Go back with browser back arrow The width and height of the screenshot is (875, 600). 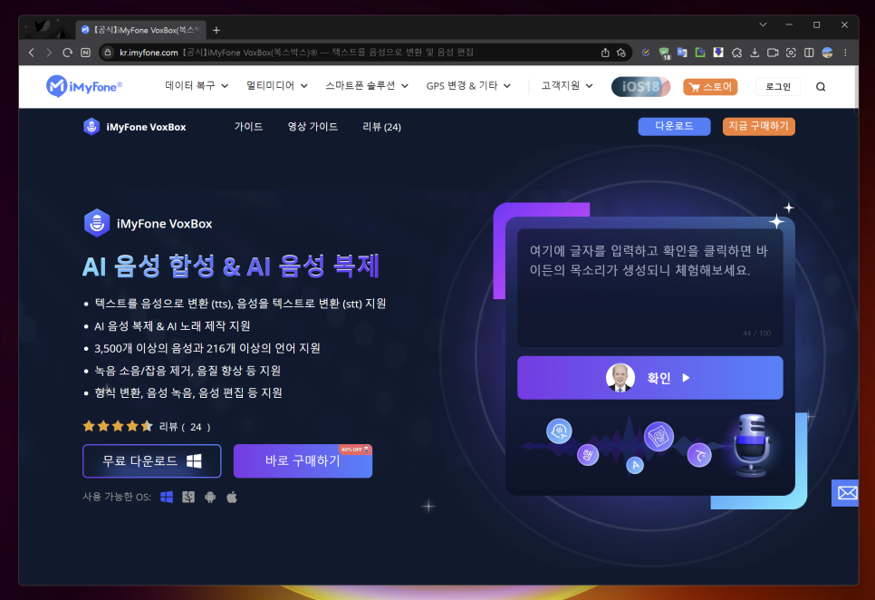32,53
